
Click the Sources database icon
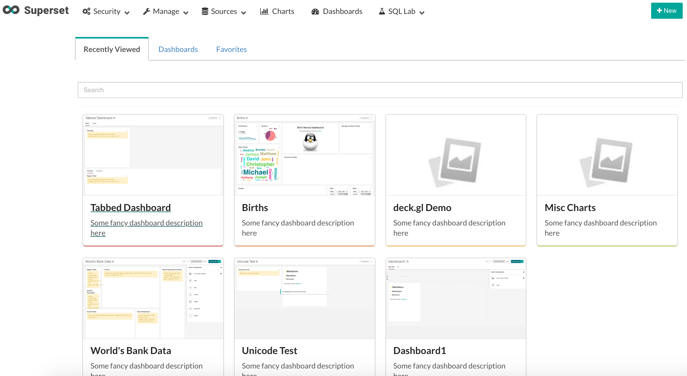205,11
